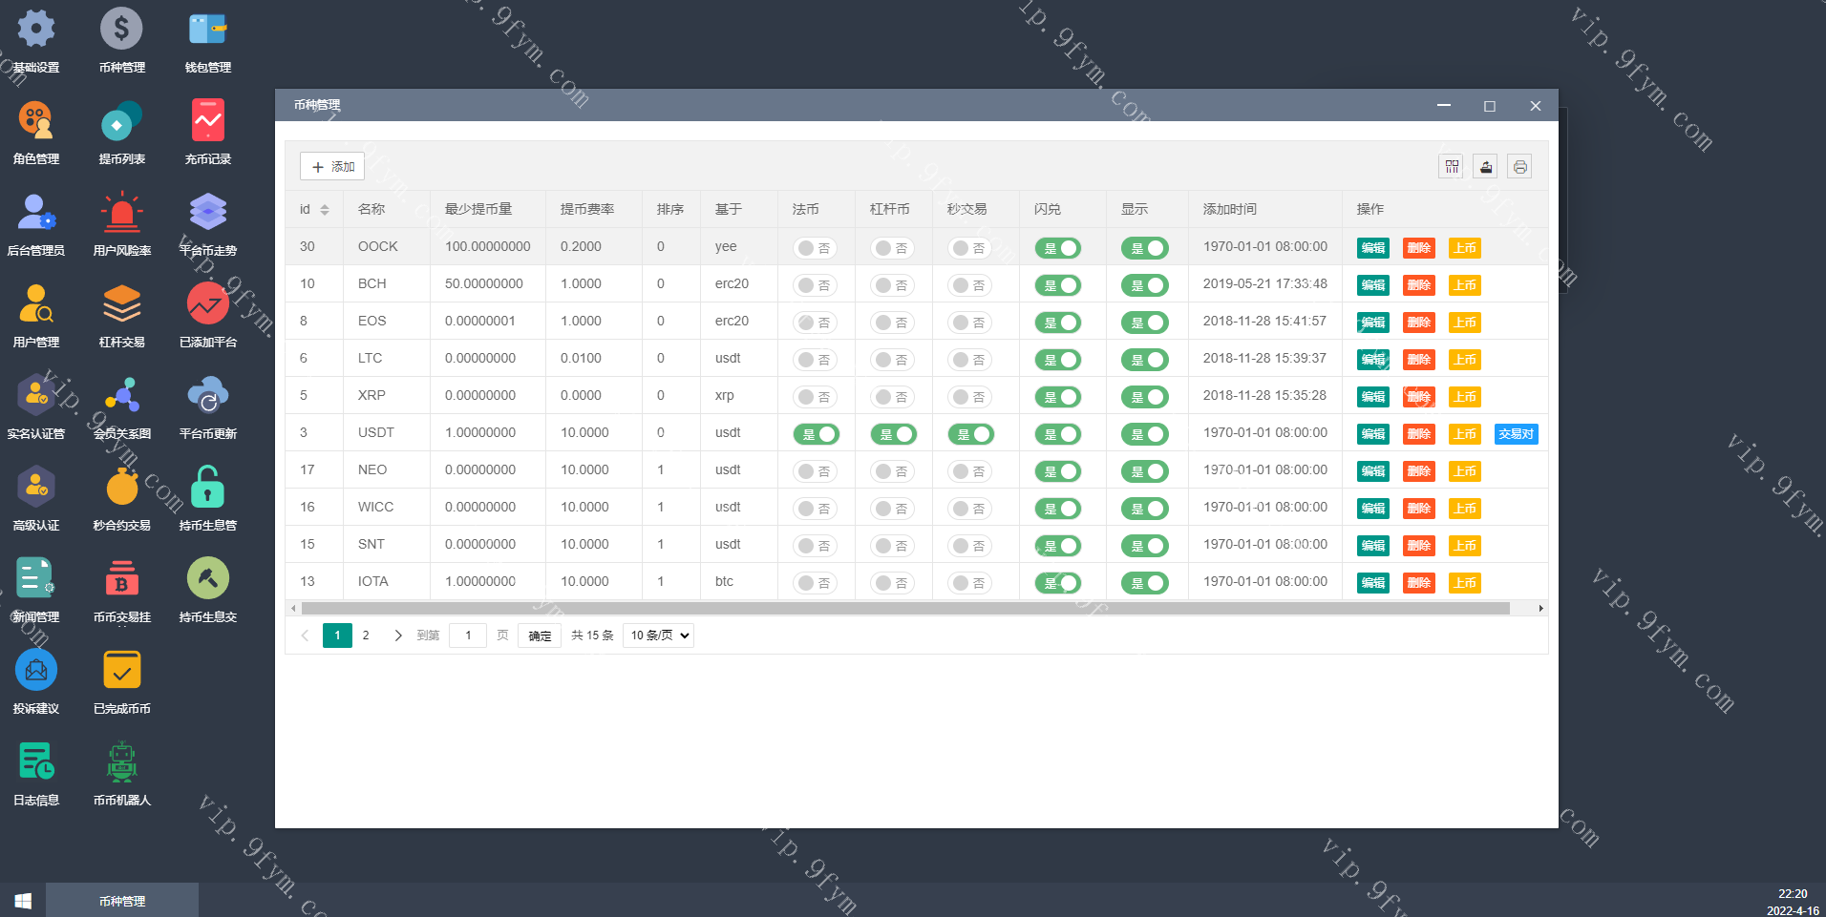Click the 添加 add button
Screen dimensions: 1826x917
332,167
